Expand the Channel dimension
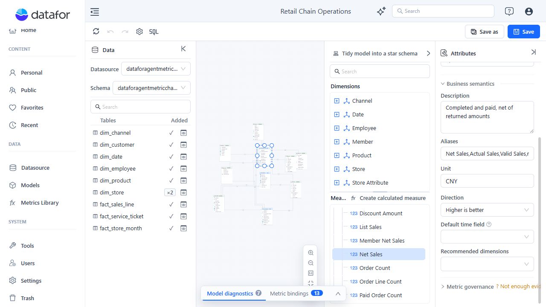 [x=337, y=101]
